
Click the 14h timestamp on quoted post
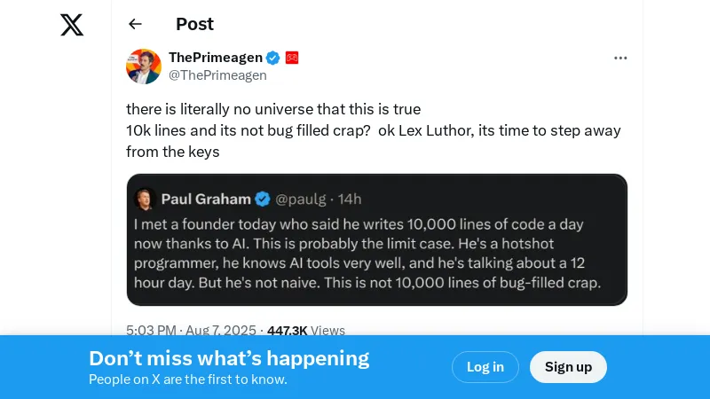[x=350, y=199]
